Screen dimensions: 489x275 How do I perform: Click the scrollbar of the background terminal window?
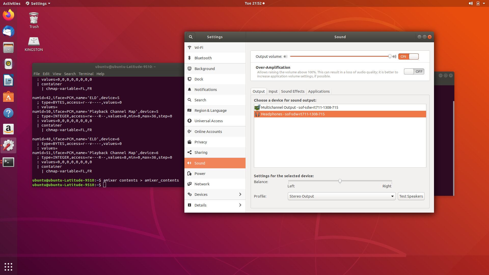(x=453, y=148)
